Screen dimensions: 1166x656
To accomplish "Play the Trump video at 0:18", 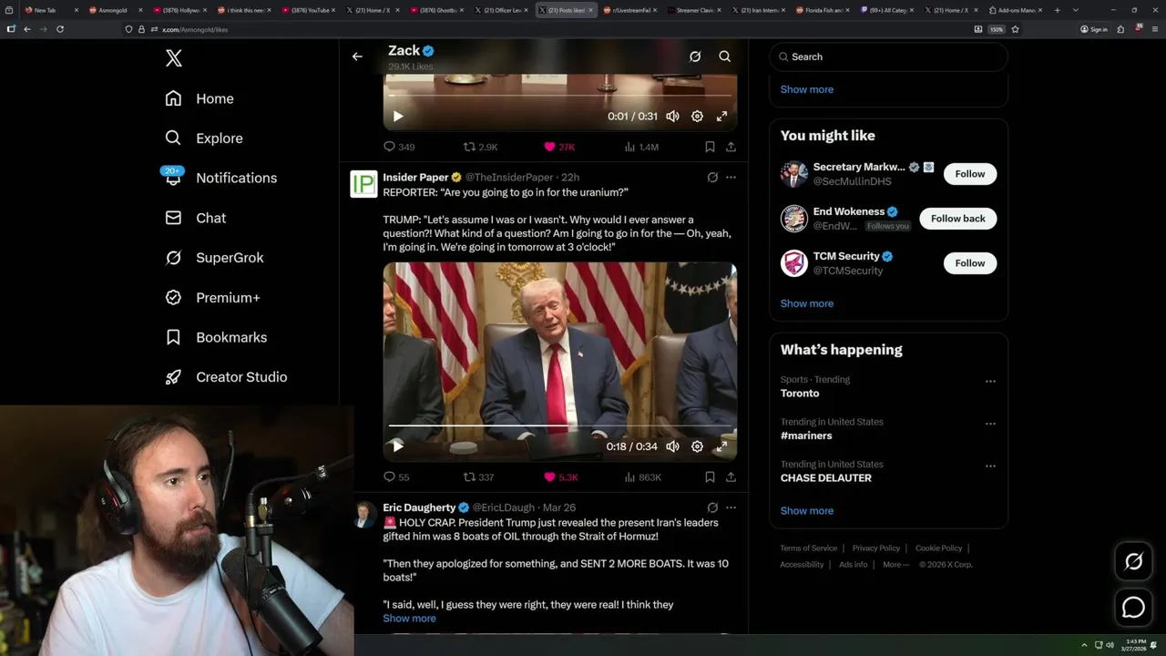I will 398,446.
